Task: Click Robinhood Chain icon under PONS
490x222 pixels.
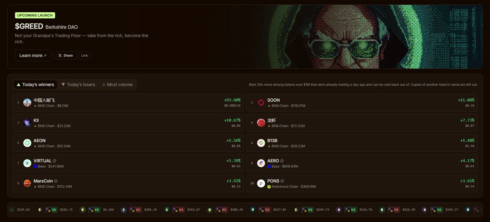Action: coord(269,186)
